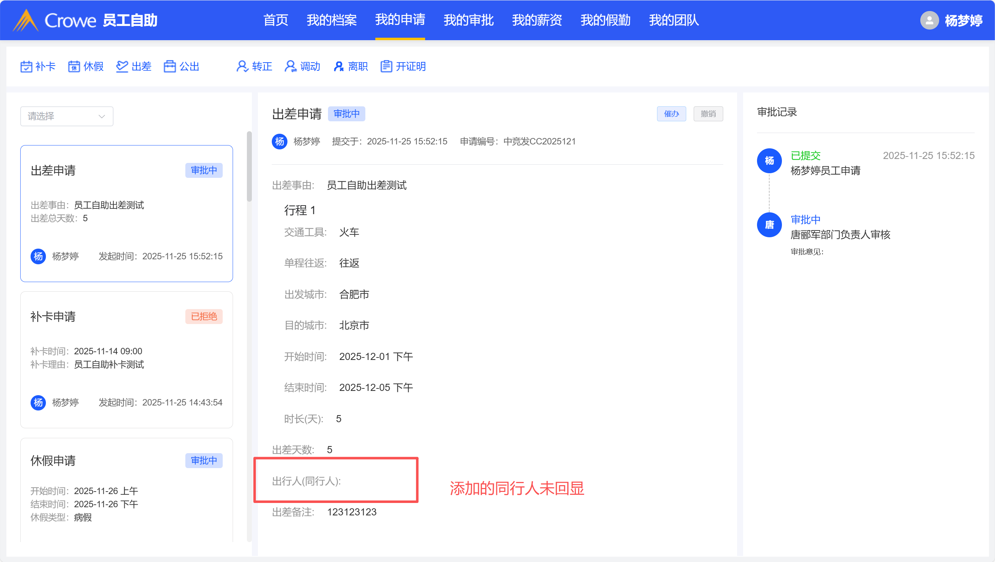Click the dropdown chevron arrow in filter
The width and height of the screenshot is (995, 562).
[x=102, y=116]
